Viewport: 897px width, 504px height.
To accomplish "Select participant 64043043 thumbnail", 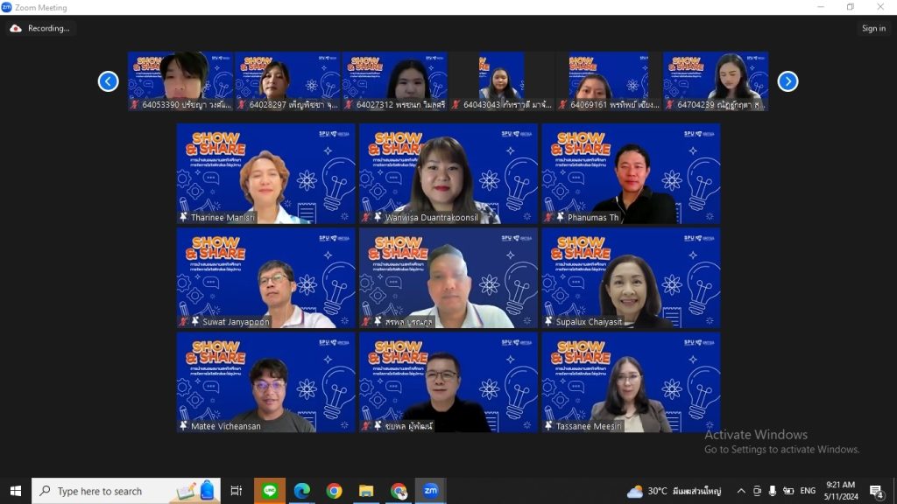I will (x=502, y=81).
